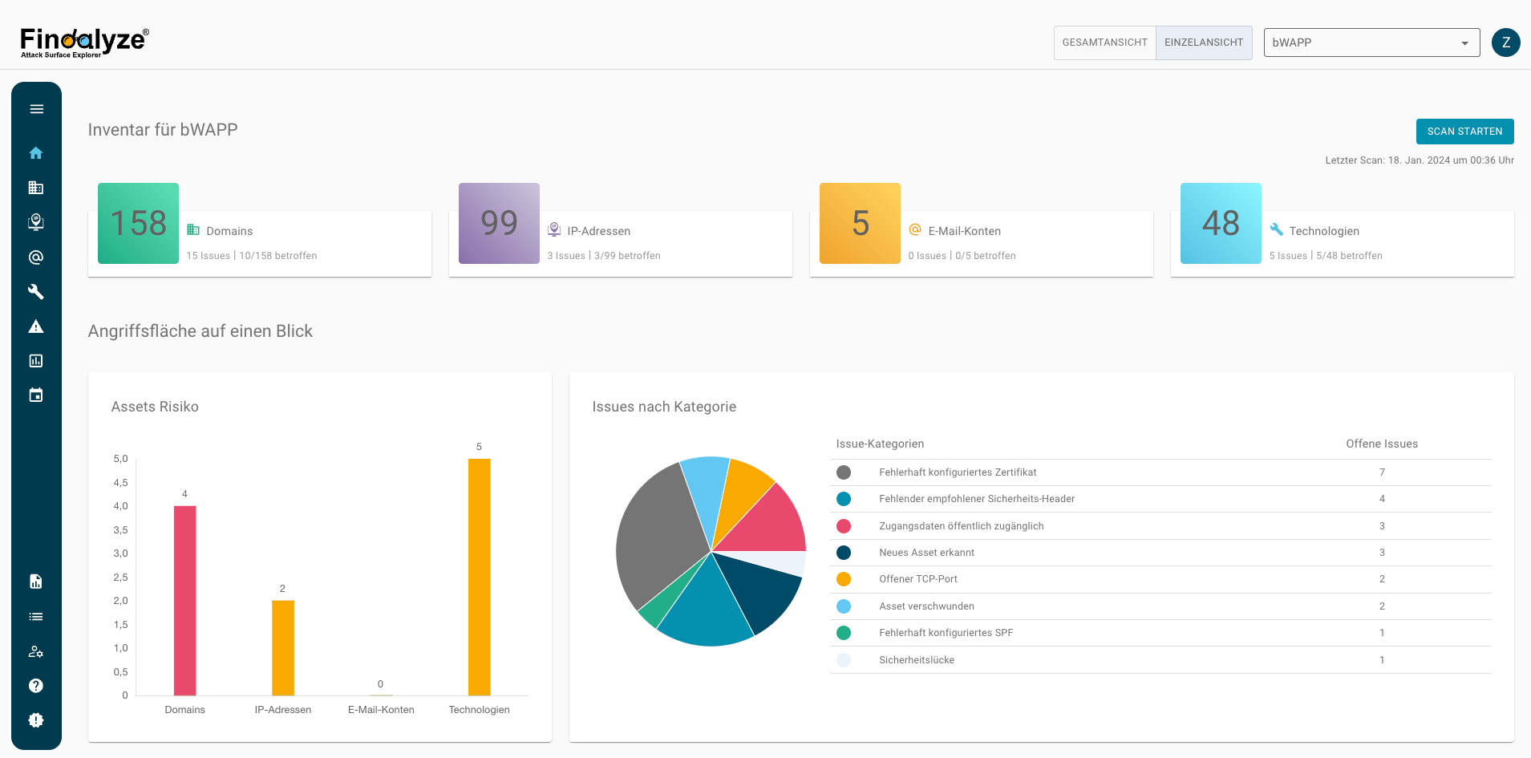Screen dimensions: 1531x758
Task: Open the technologies wrench sidebar icon
Action: (36, 292)
